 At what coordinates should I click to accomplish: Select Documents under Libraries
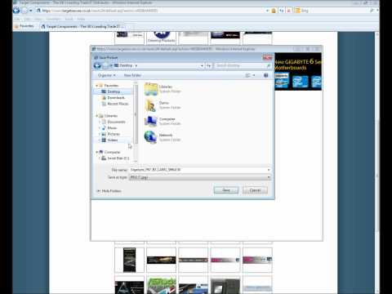(x=116, y=122)
